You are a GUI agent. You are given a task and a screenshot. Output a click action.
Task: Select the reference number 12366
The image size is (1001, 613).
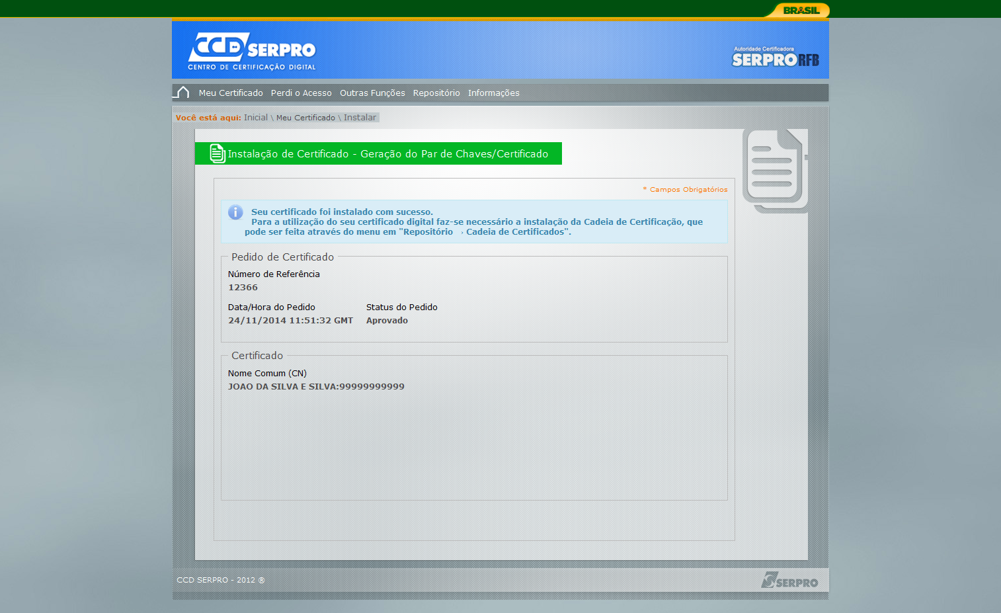tap(243, 287)
